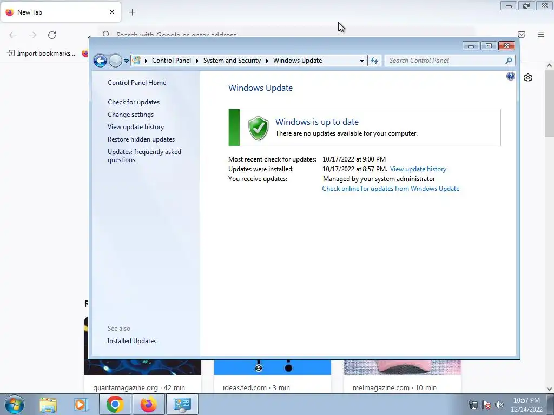The height and width of the screenshot is (415, 554).
Task: Select Control Panel breadcrumb
Action: click(x=172, y=61)
